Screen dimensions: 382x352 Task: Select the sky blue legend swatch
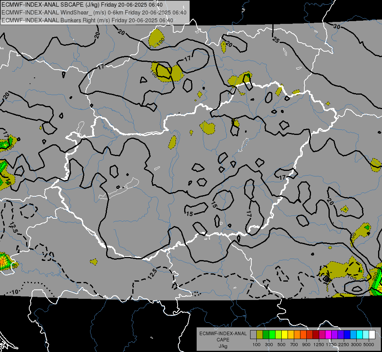click(x=354, y=334)
